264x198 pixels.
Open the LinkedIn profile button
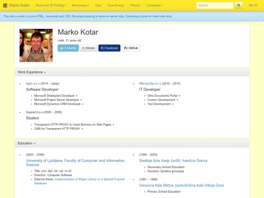coord(68,48)
